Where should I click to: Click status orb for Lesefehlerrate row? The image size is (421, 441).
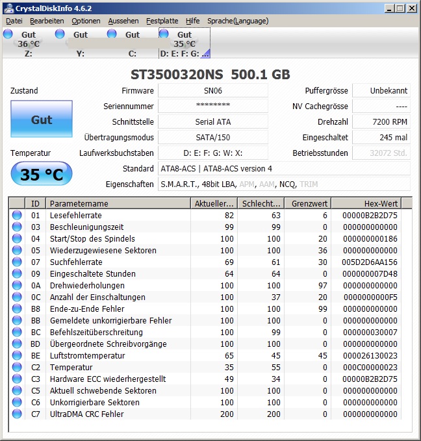coord(17,215)
